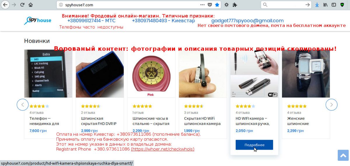Screen dimensions: 350x166
Task: Open the Телефон — невидимка product title
Action: [x=44, y=121]
